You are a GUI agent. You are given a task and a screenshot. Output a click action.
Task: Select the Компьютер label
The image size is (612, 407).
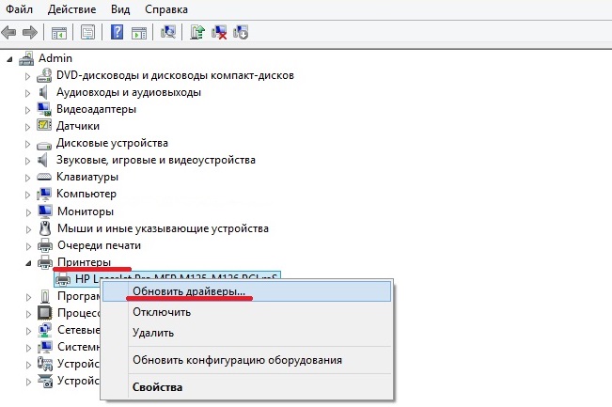[x=86, y=194]
